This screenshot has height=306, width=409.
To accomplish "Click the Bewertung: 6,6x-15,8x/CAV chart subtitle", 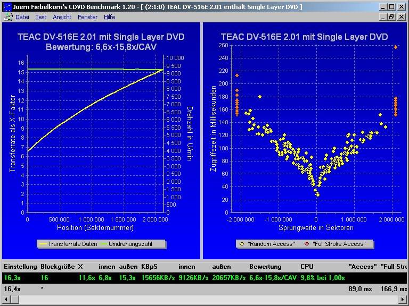I will coord(101,47).
